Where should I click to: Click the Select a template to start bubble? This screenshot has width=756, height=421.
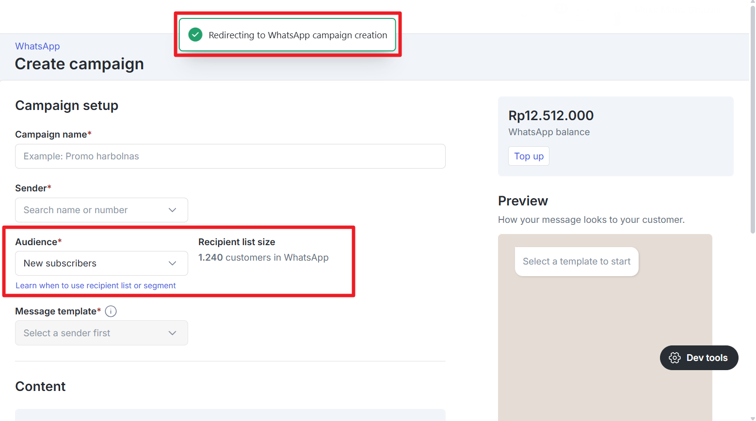tap(577, 262)
